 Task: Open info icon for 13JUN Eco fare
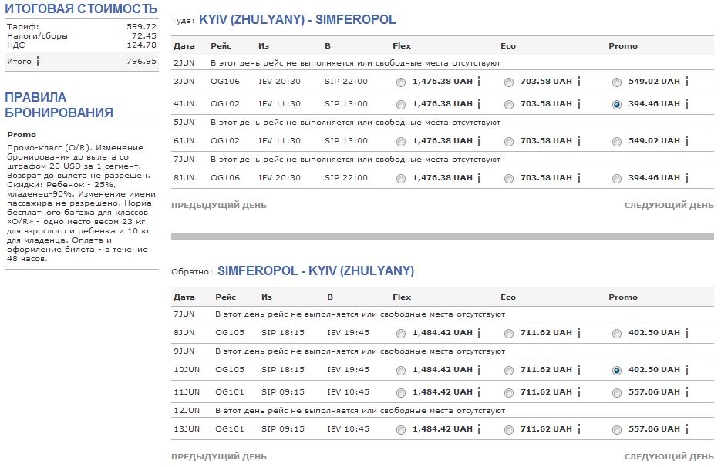[x=578, y=428]
